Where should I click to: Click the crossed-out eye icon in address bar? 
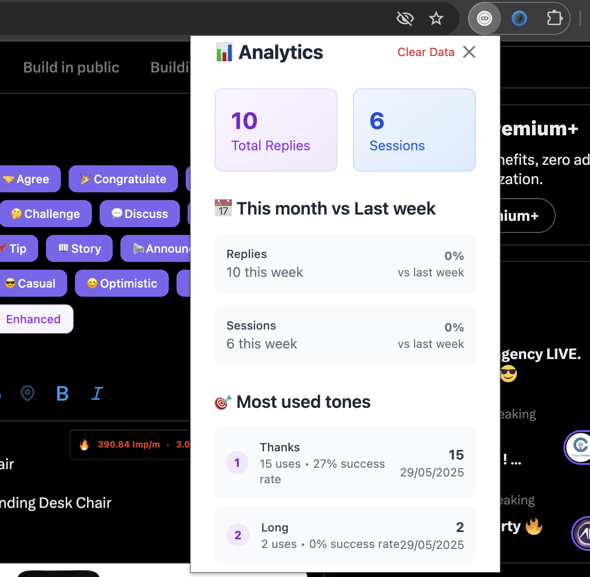pyautogui.click(x=405, y=19)
